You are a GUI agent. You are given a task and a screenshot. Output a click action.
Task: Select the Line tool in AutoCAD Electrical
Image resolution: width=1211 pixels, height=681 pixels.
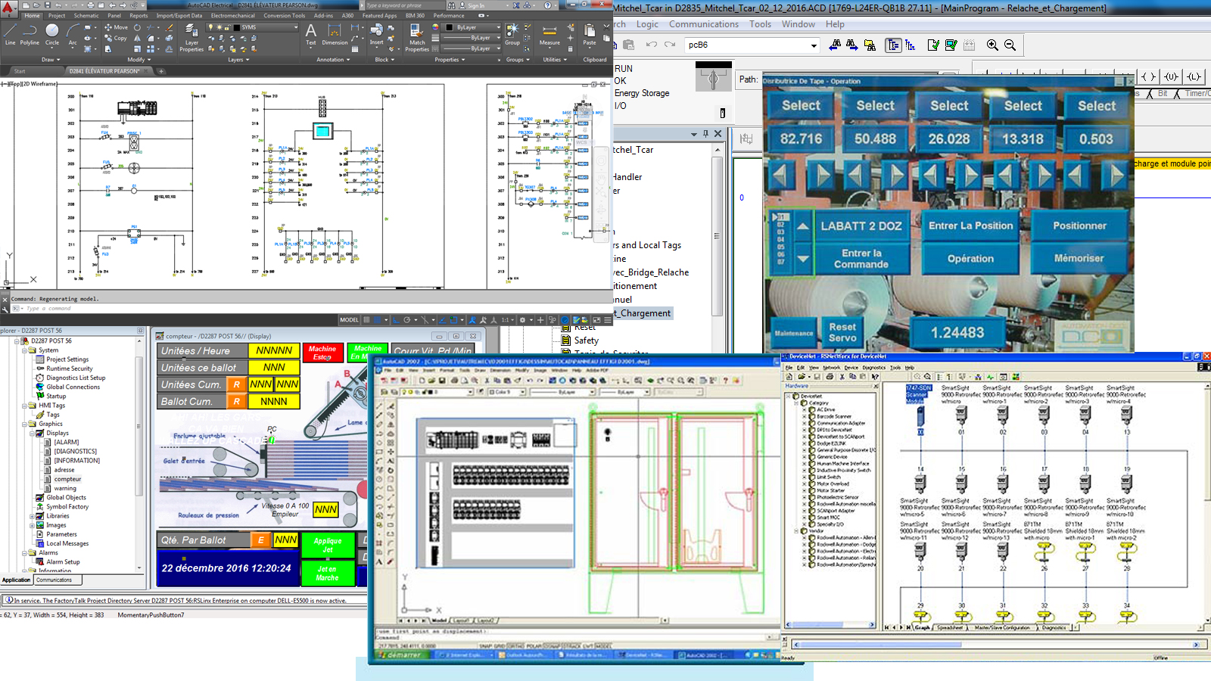coord(10,34)
